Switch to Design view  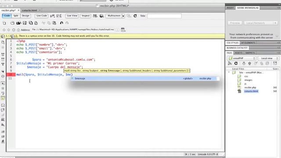click(x=25, y=16)
